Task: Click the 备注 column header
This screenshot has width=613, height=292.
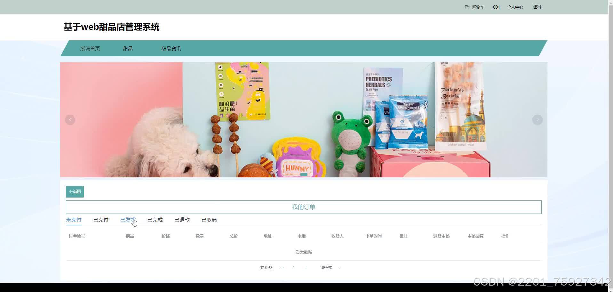Action: point(403,236)
